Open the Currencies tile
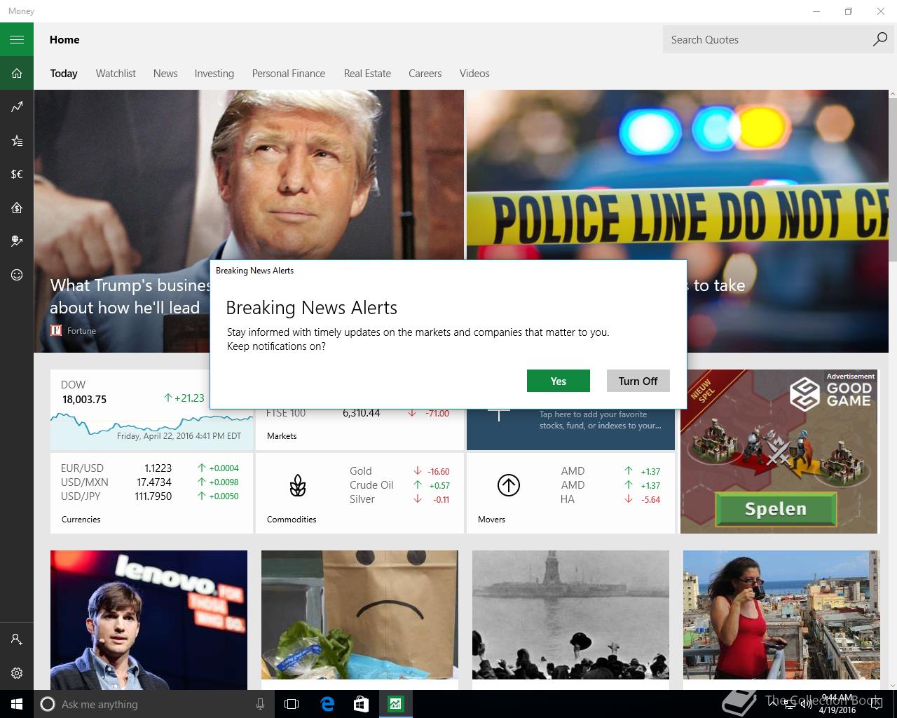Image resolution: width=897 pixels, height=718 pixels. click(151, 494)
